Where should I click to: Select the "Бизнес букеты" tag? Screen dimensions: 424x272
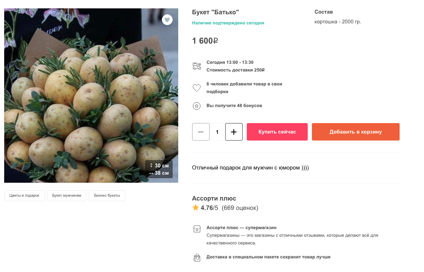click(107, 196)
